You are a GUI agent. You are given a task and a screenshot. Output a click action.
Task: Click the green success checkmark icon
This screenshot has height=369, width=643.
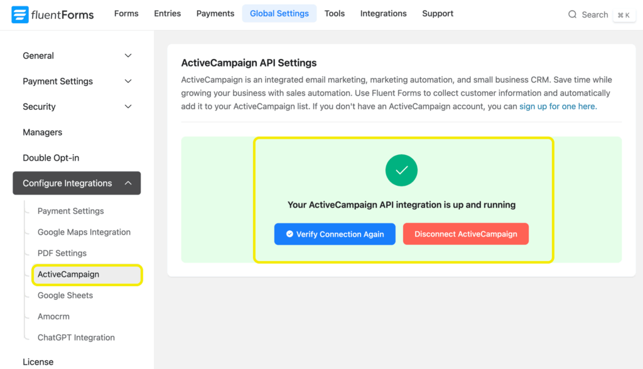coord(401,170)
